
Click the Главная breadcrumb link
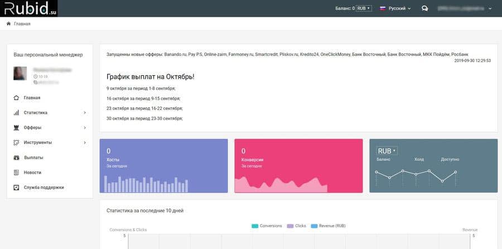pos(22,24)
